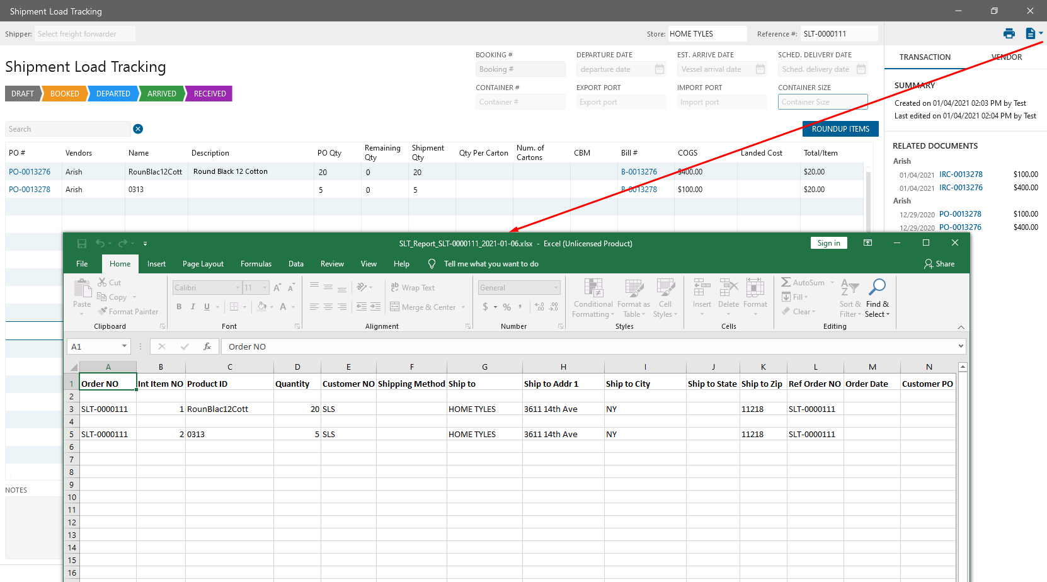Image resolution: width=1047 pixels, height=582 pixels.
Task: Open the PO-0013276 link in PO column
Action: pos(30,172)
